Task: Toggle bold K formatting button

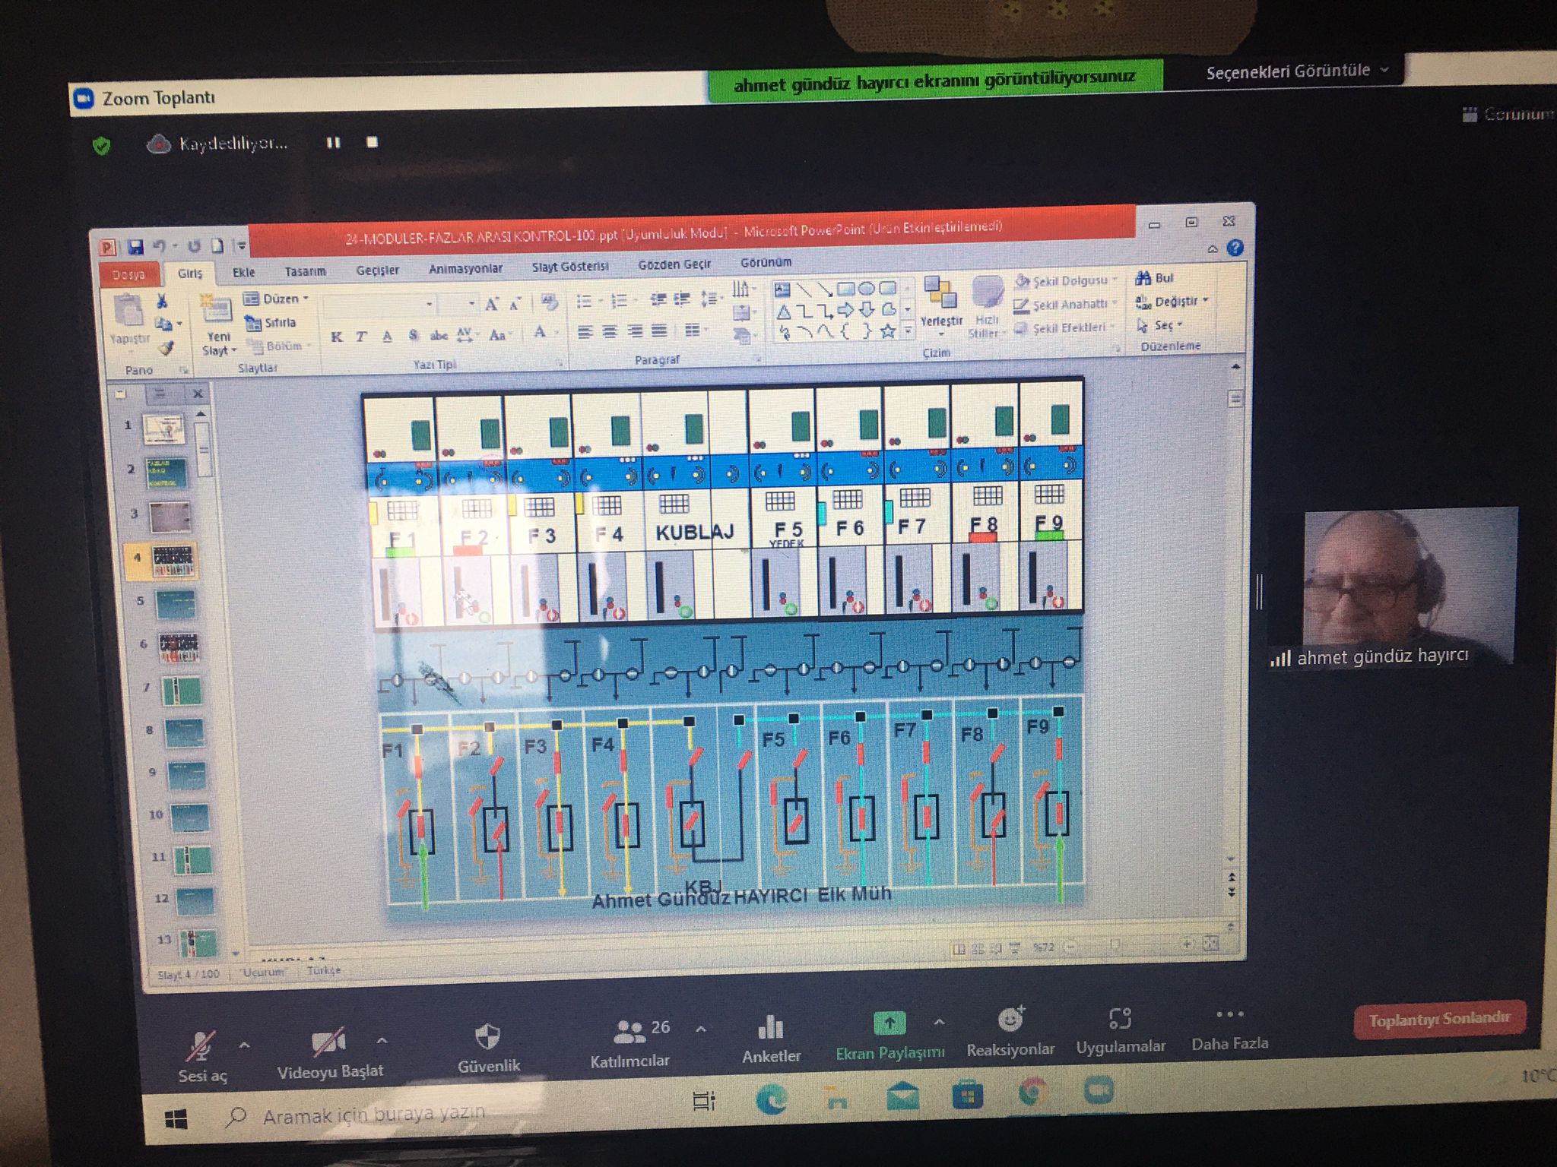Action: (336, 337)
